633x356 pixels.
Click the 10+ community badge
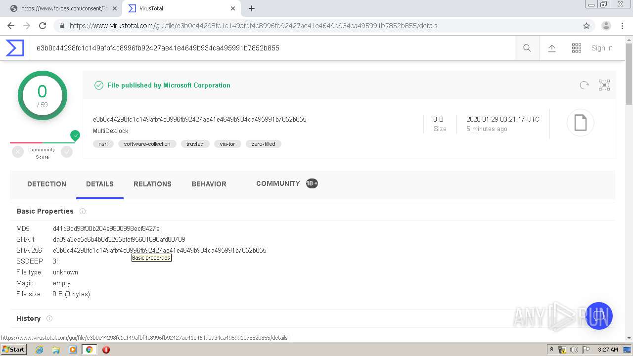[x=312, y=183]
